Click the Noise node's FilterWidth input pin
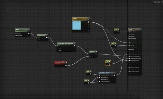Screen dimensions: 163x99 (16, 35)
